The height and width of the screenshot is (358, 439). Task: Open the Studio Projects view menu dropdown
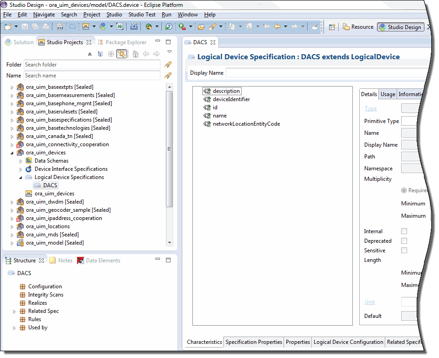pyautogui.click(x=170, y=52)
